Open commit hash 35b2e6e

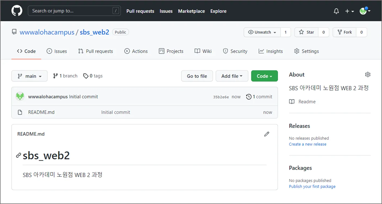(221, 97)
